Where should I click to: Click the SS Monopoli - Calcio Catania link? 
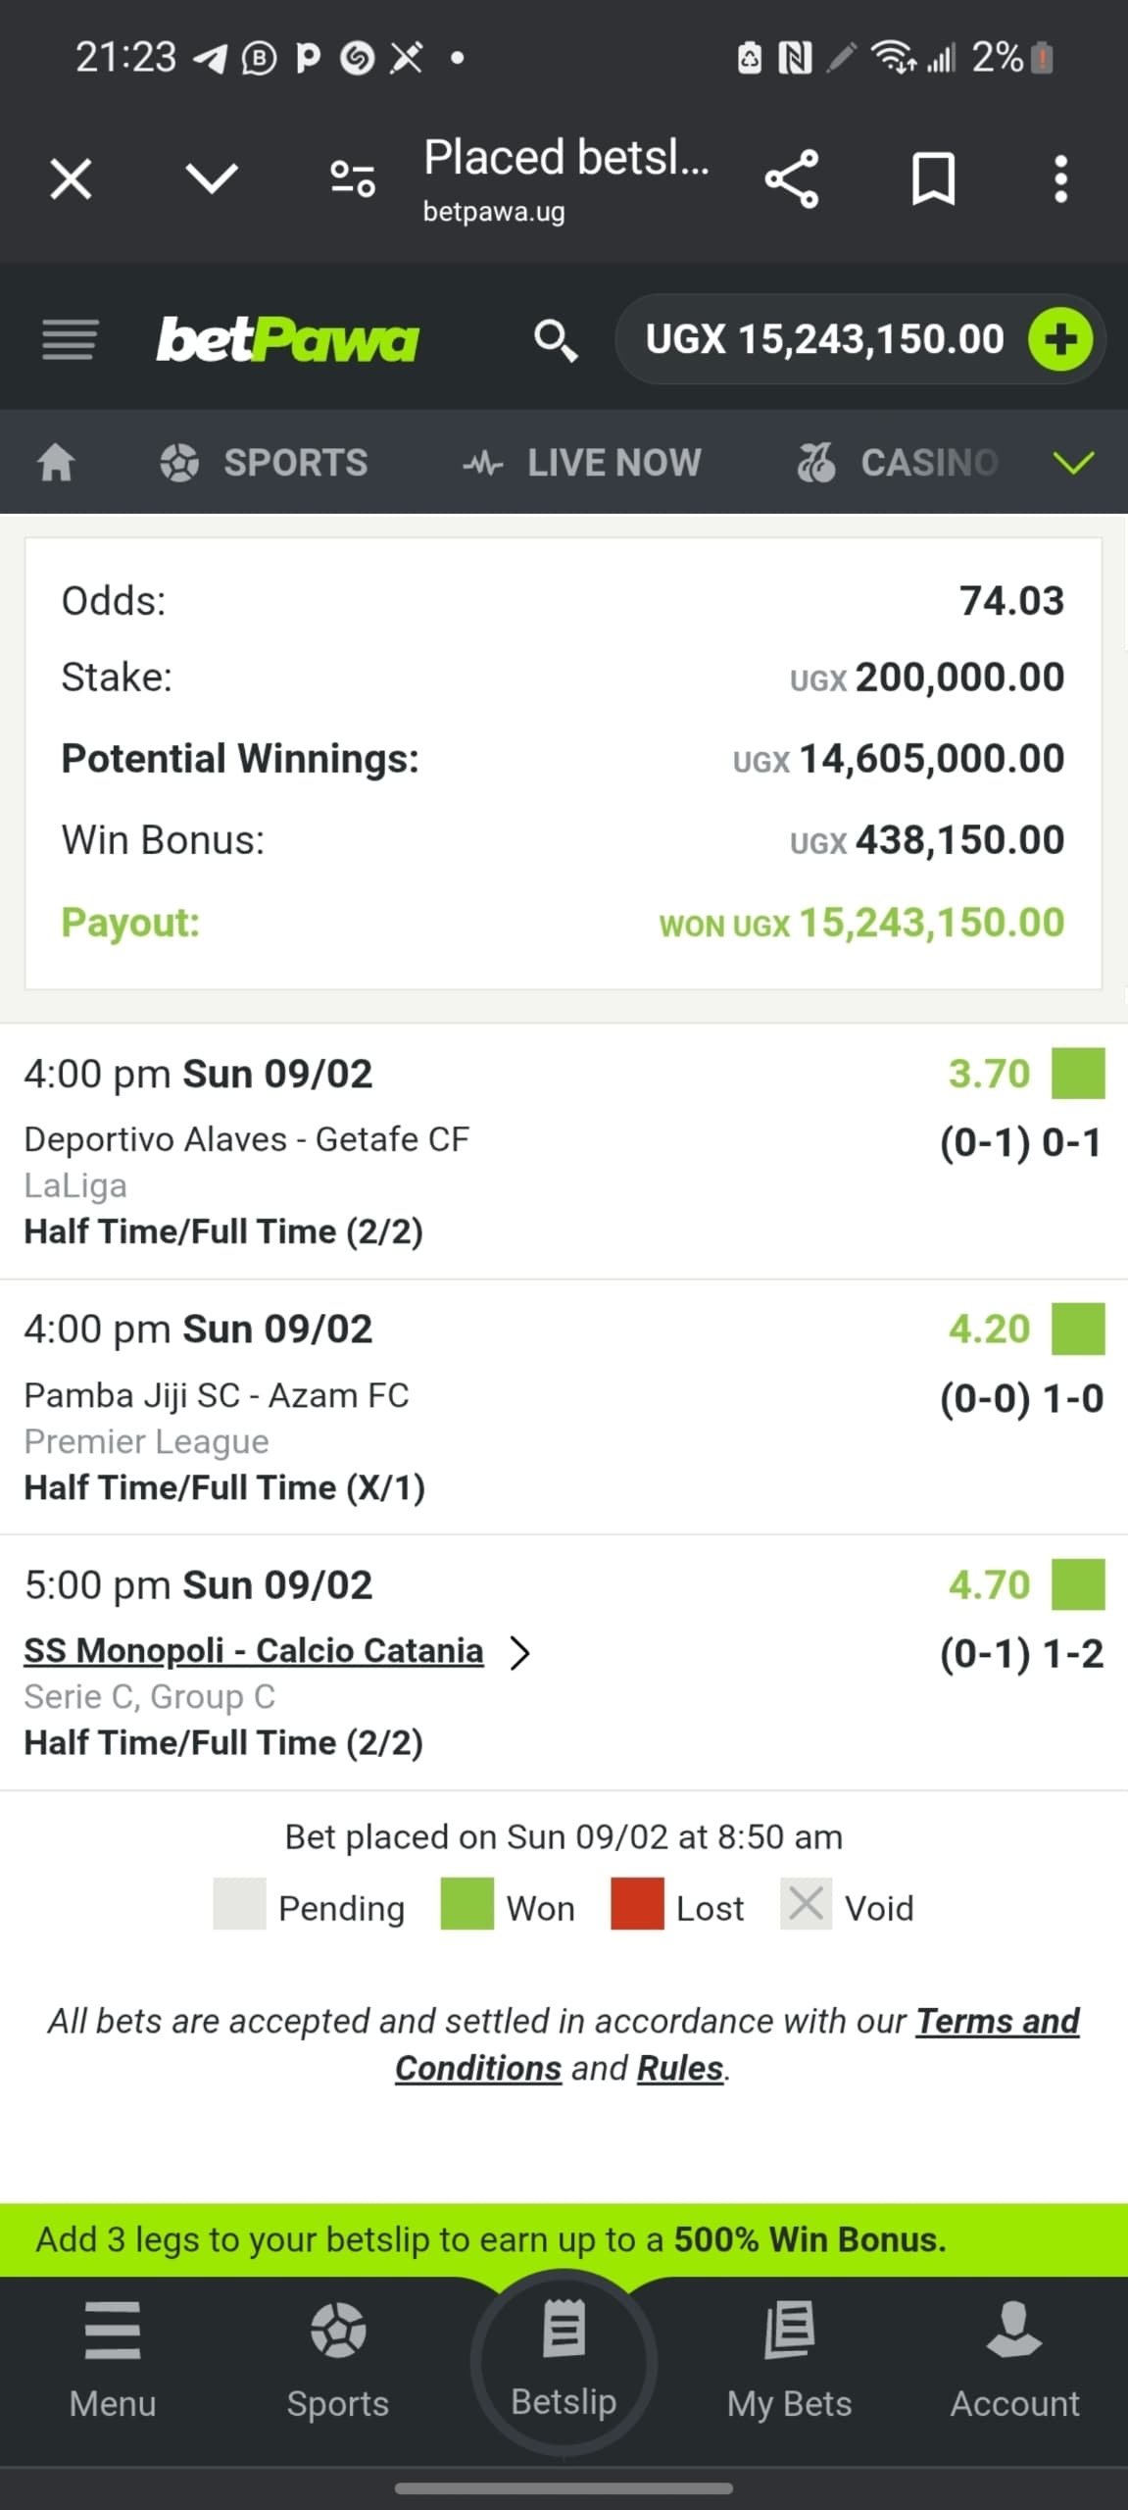[254, 1651]
